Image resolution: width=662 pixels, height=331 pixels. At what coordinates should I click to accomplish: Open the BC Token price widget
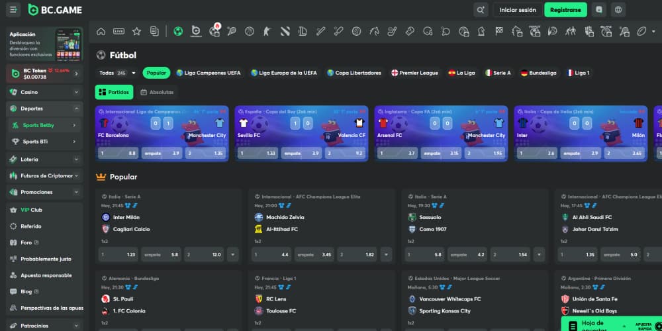(x=44, y=73)
